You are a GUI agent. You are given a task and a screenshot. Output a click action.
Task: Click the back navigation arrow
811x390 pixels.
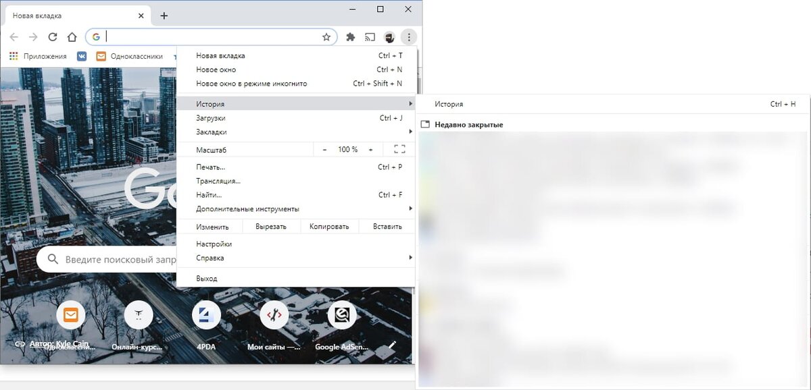(14, 37)
